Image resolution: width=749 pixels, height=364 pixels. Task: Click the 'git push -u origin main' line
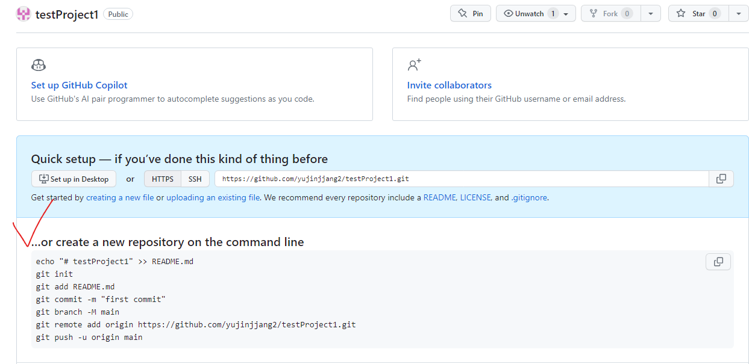click(89, 337)
